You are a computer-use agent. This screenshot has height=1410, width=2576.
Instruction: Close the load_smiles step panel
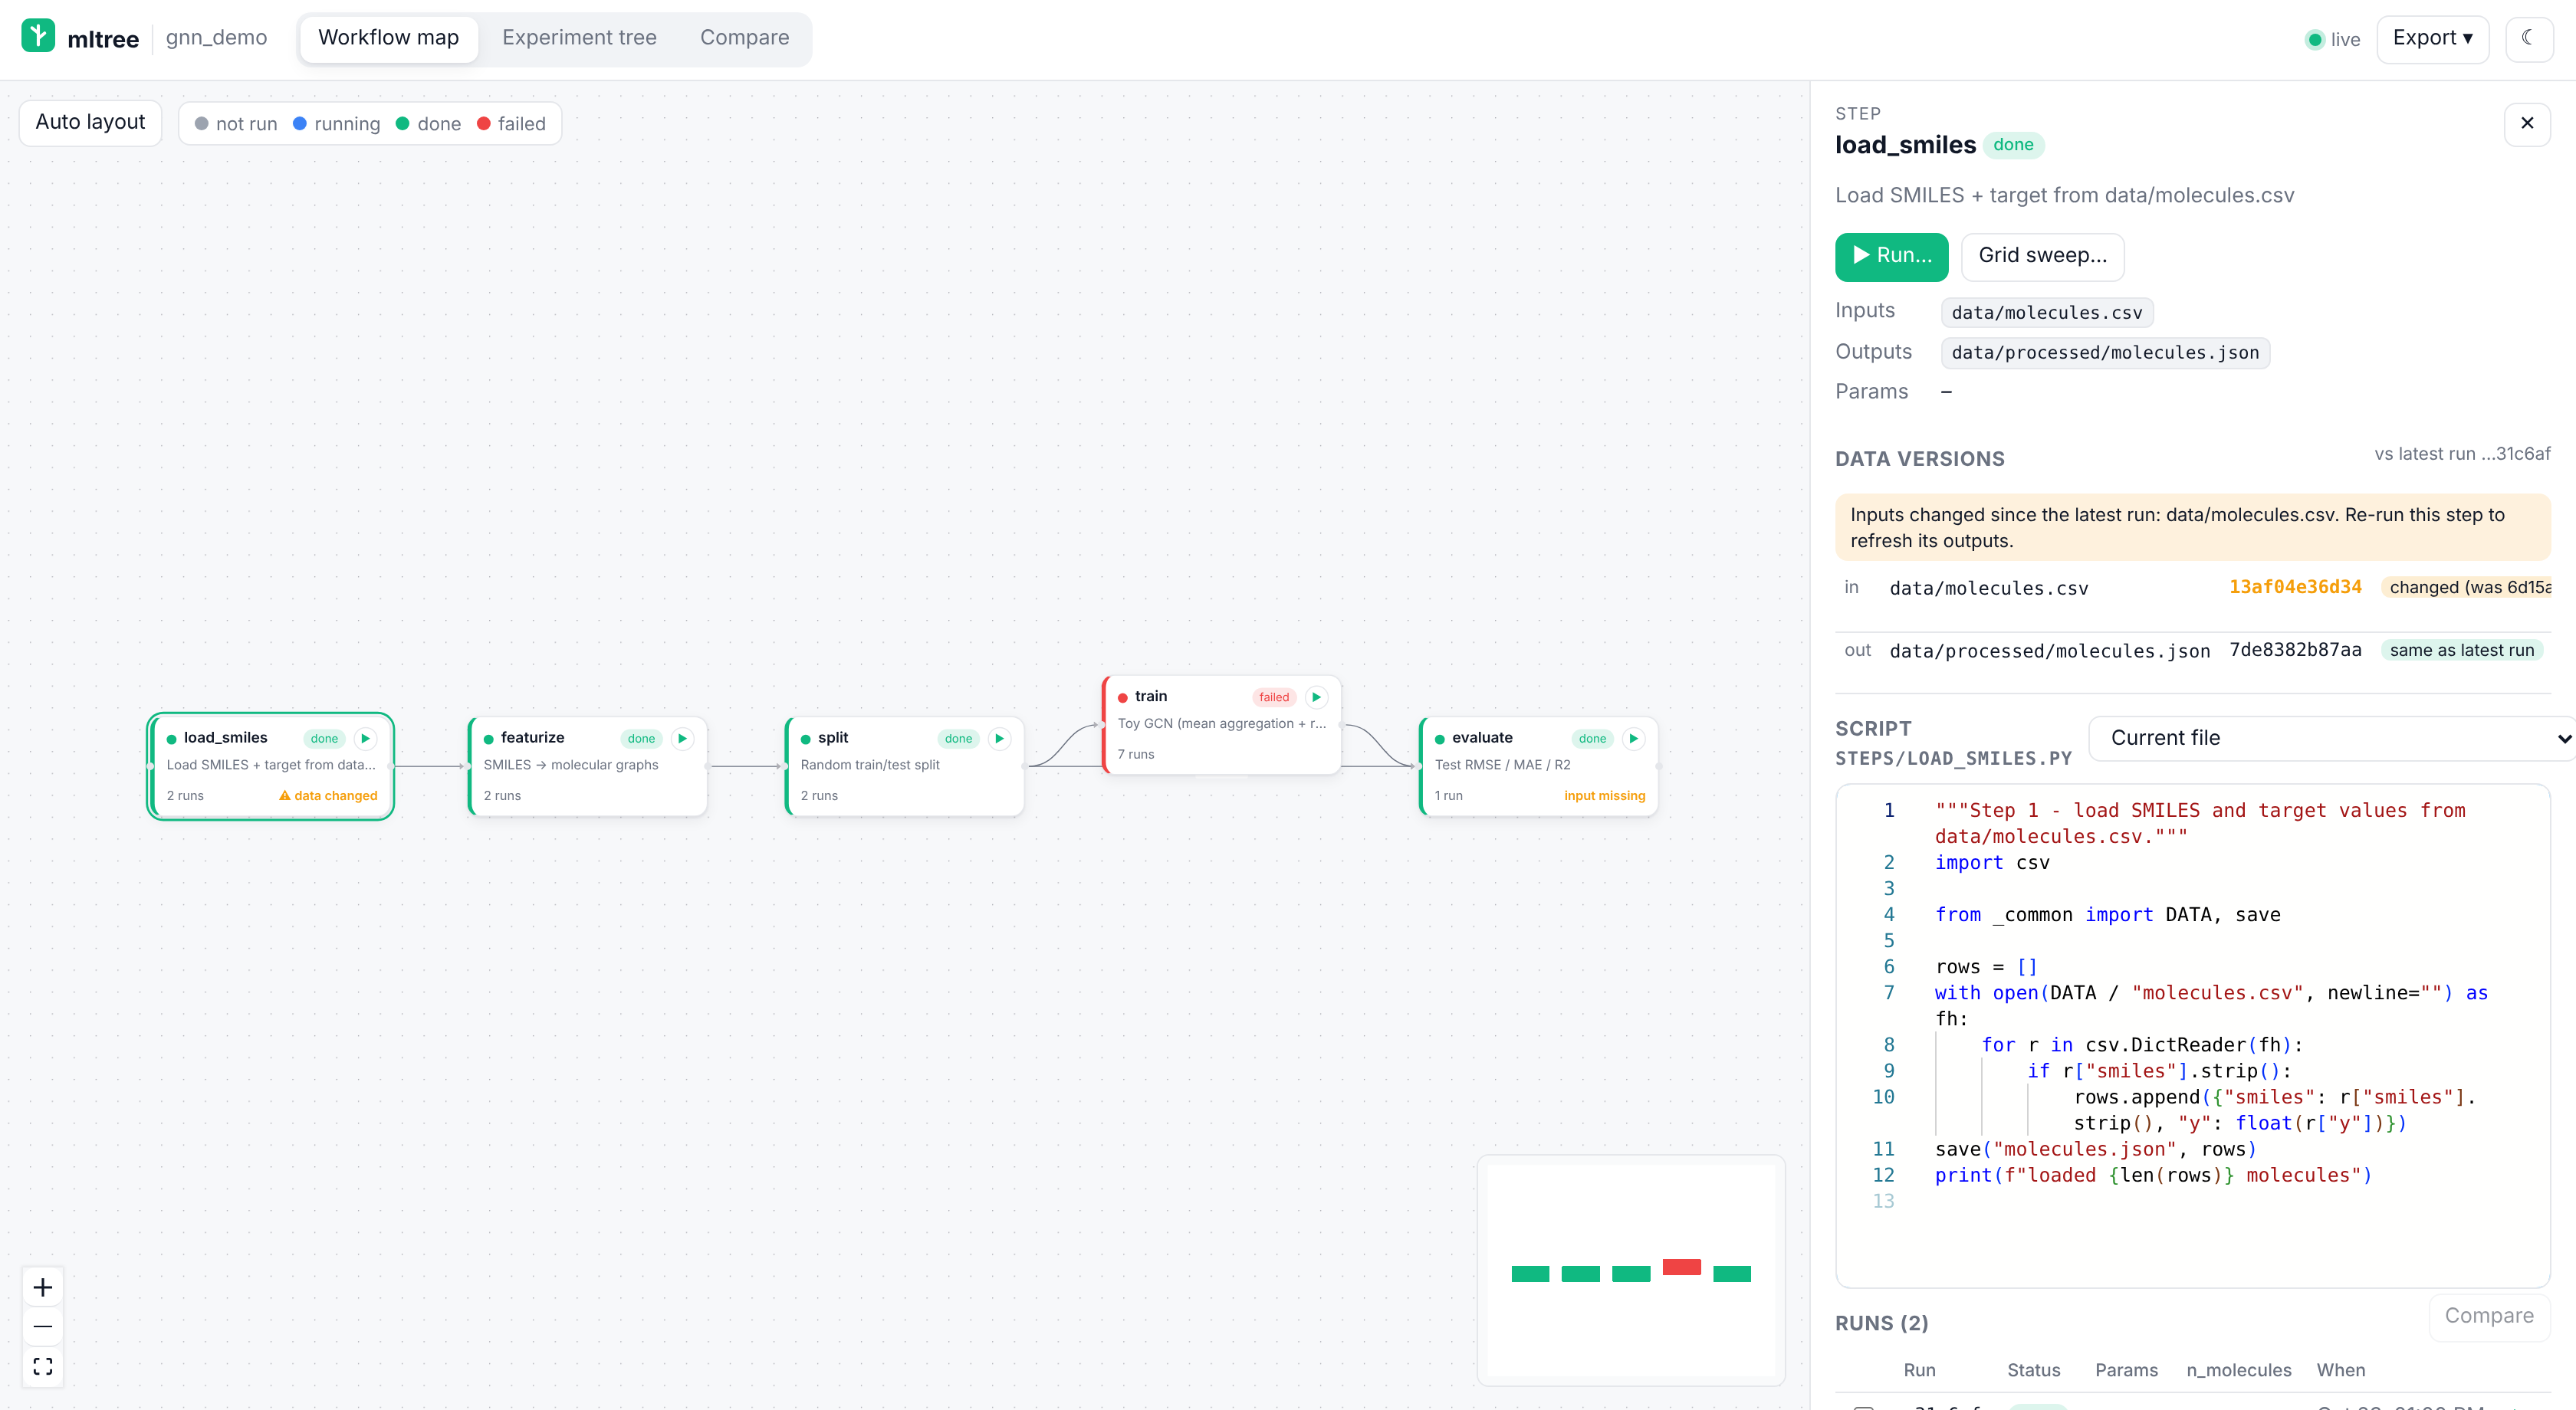click(2526, 123)
